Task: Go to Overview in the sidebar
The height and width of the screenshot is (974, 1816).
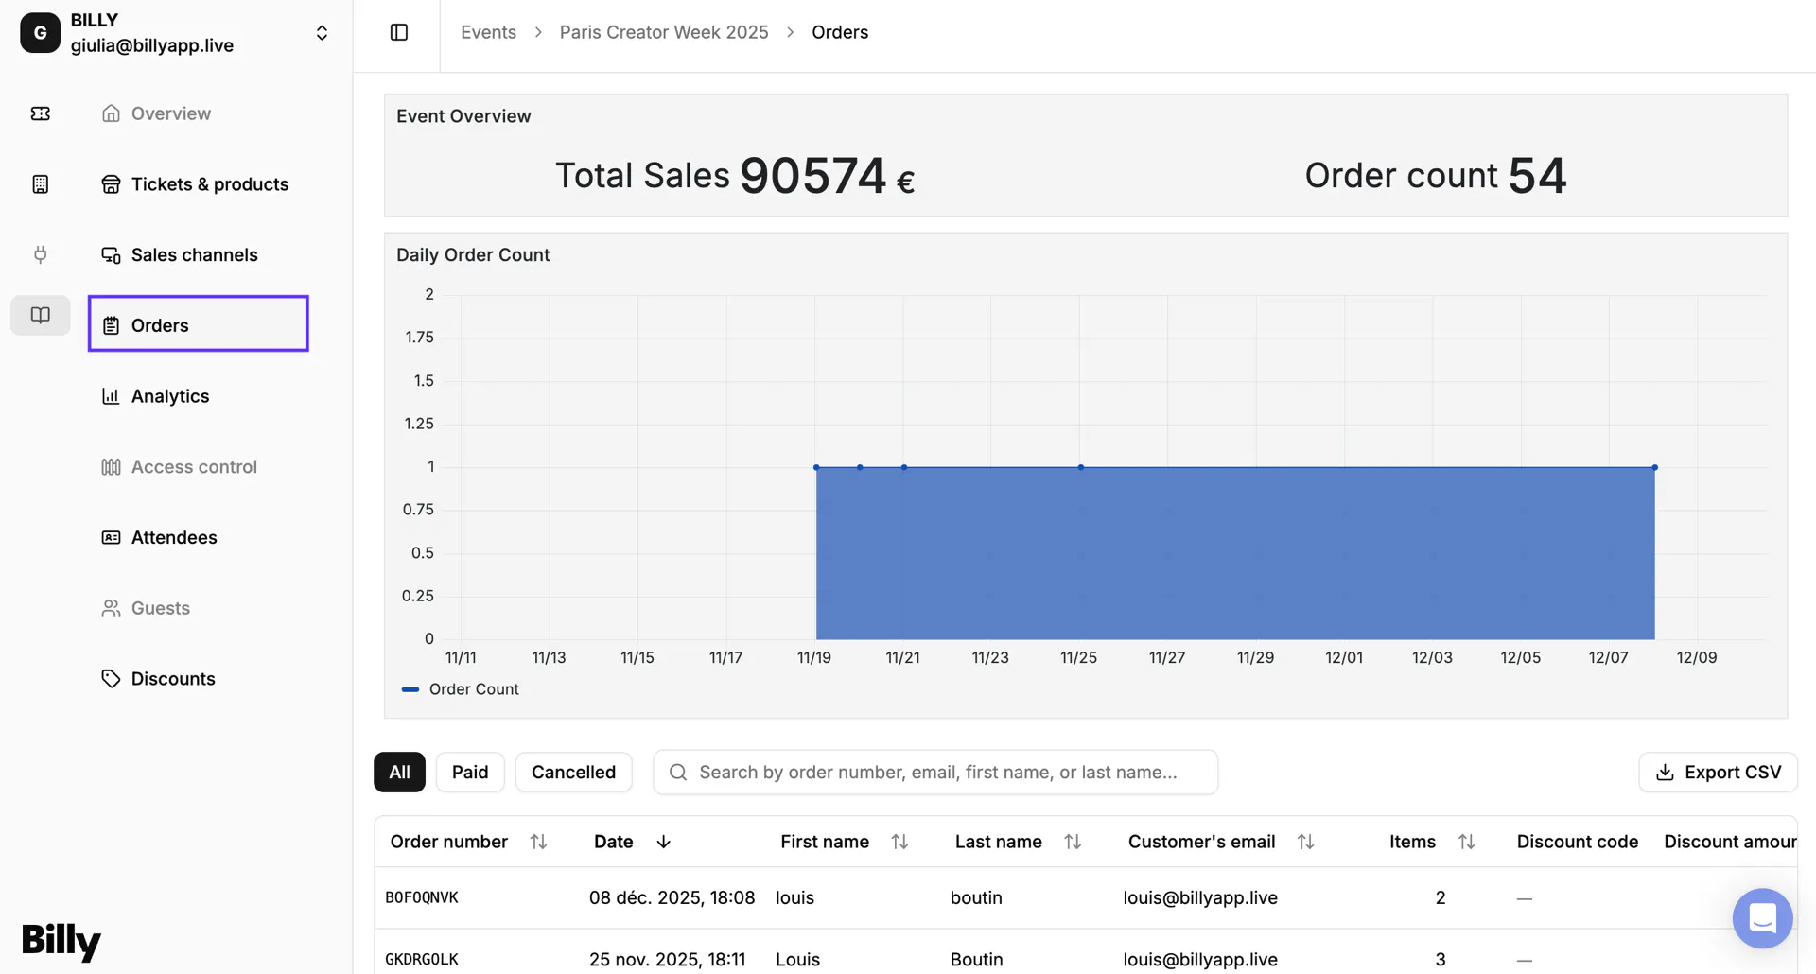Action: [x=171, y=113]
